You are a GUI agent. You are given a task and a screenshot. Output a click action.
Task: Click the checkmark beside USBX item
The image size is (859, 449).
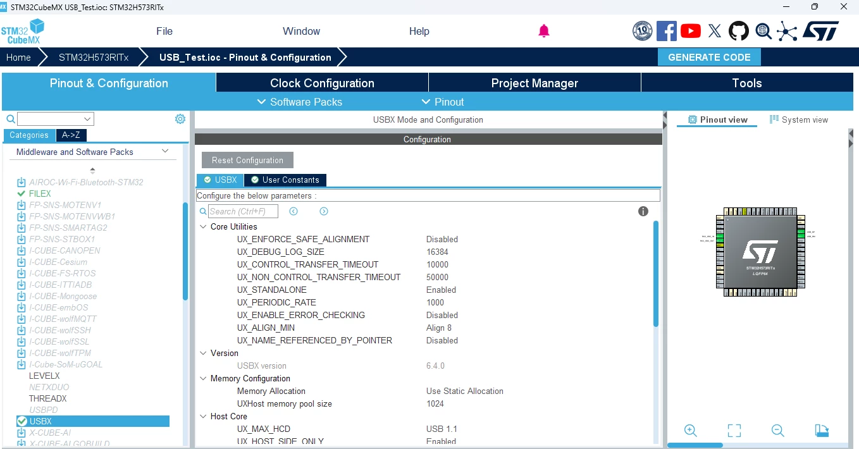coord(22,421)
